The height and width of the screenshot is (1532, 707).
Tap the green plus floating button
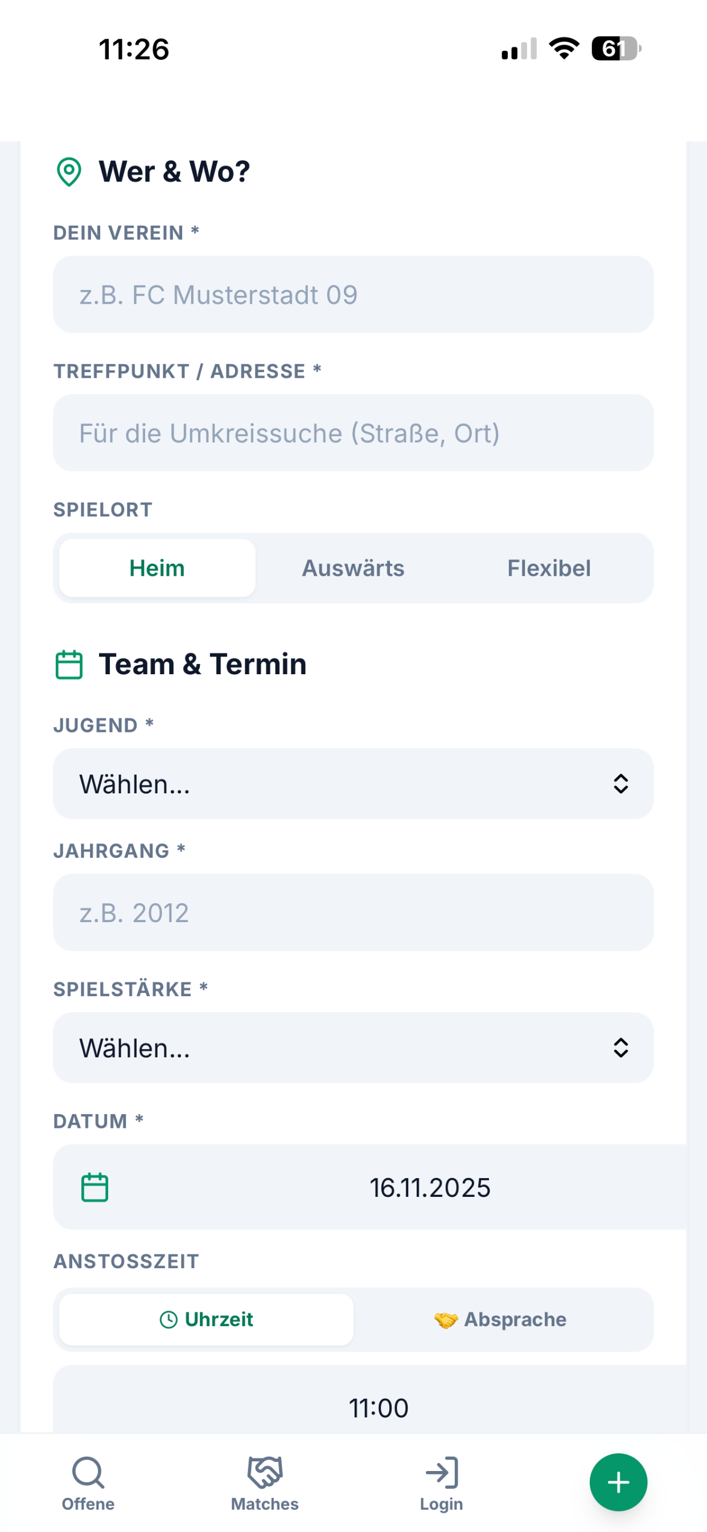pyautogui.click(x=618, y=1481)
